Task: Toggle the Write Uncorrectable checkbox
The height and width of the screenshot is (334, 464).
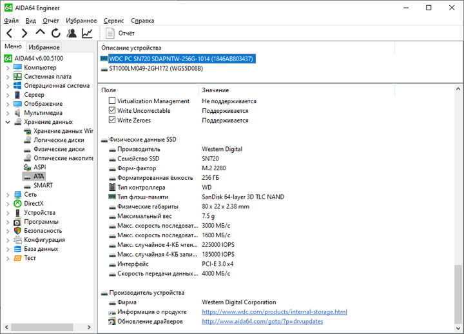Action: [x=112, y=110]
